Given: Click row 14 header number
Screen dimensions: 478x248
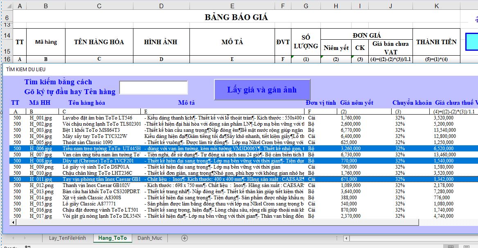Looking at the screenshot, I should [7, 35].
